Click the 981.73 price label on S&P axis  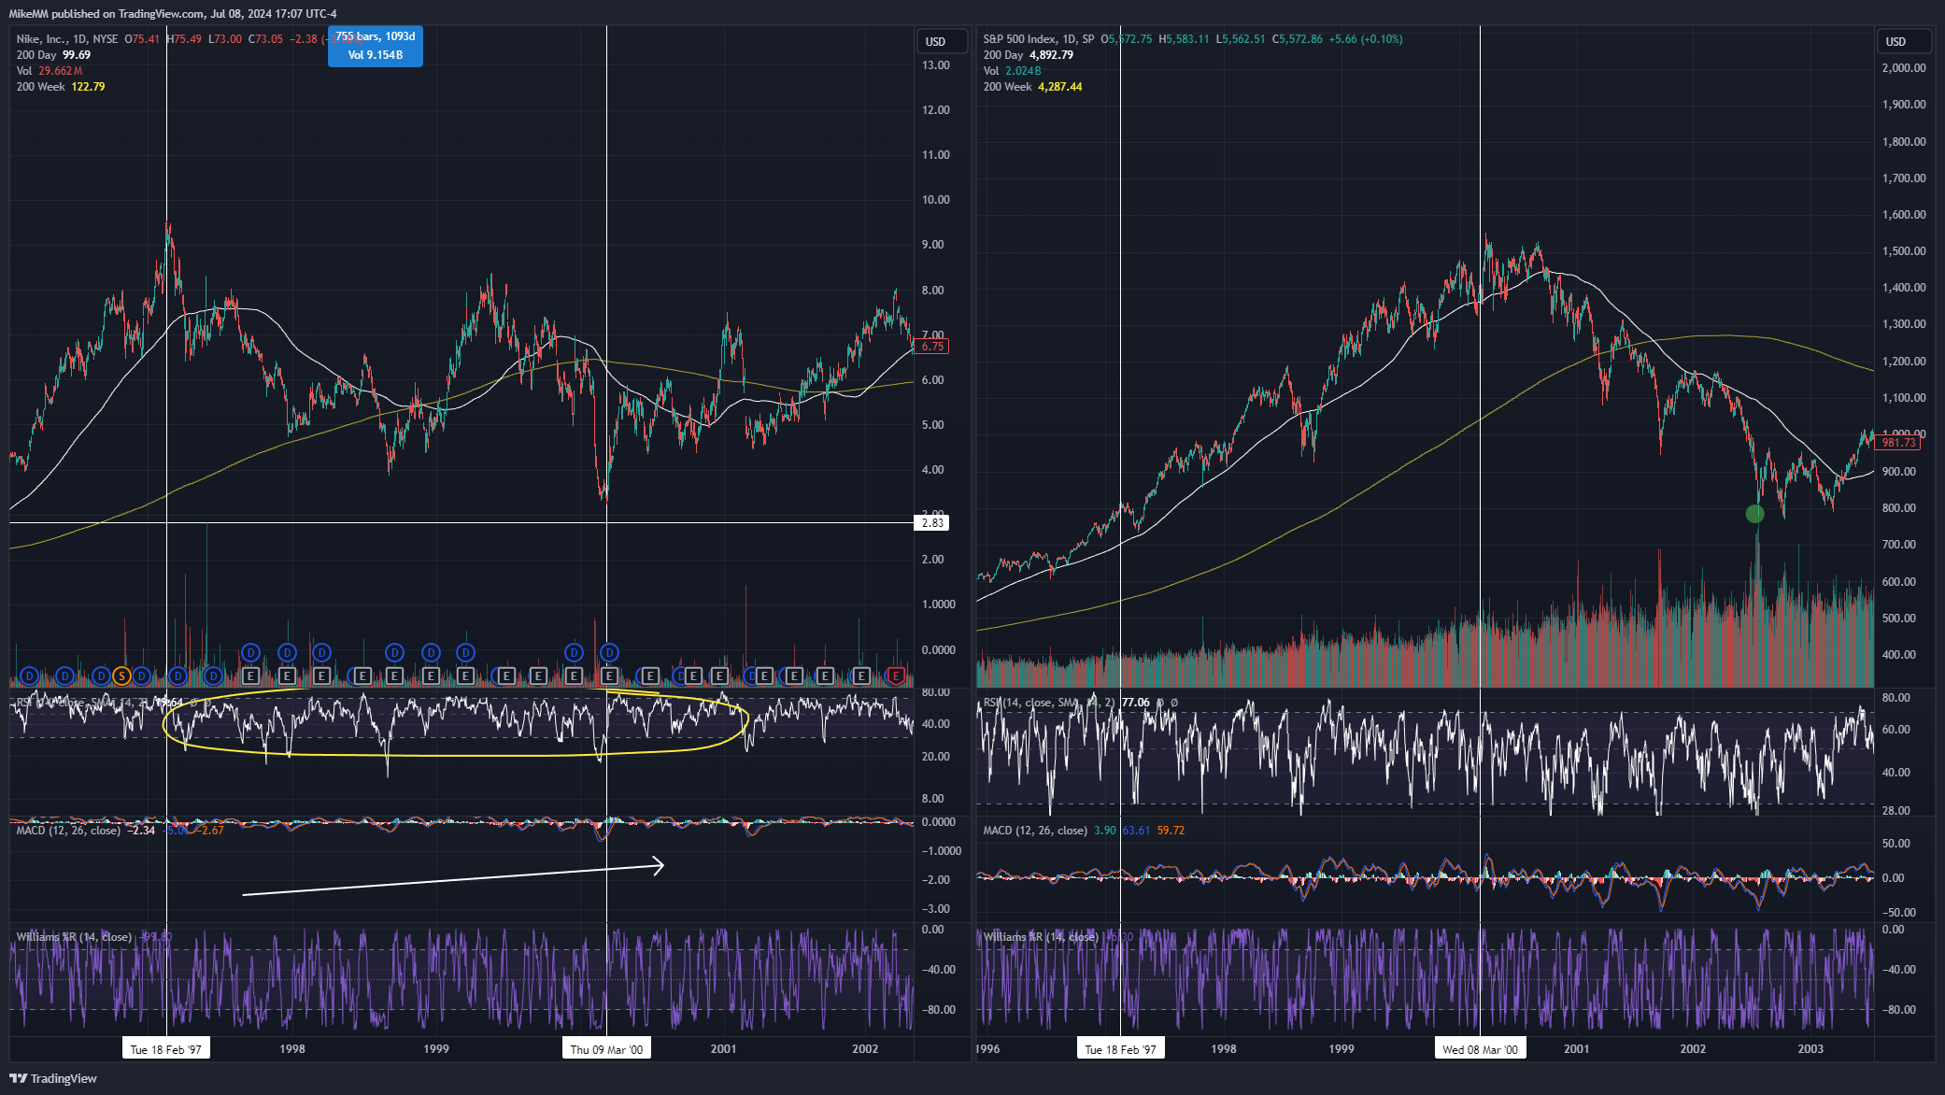click(x=1898, y=443)
